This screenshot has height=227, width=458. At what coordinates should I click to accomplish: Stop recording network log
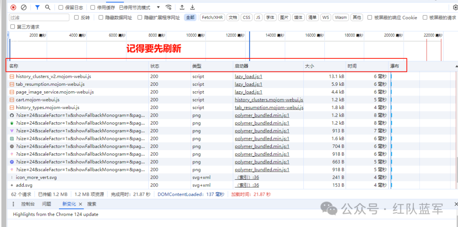[13, 8]
